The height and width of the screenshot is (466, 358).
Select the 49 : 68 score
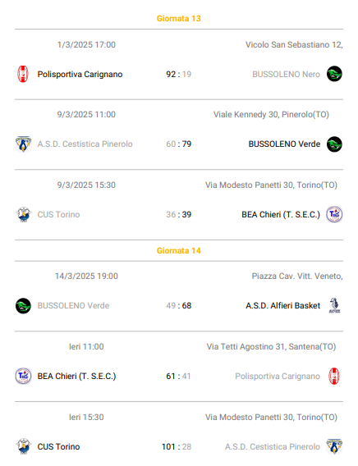[178, 305]
